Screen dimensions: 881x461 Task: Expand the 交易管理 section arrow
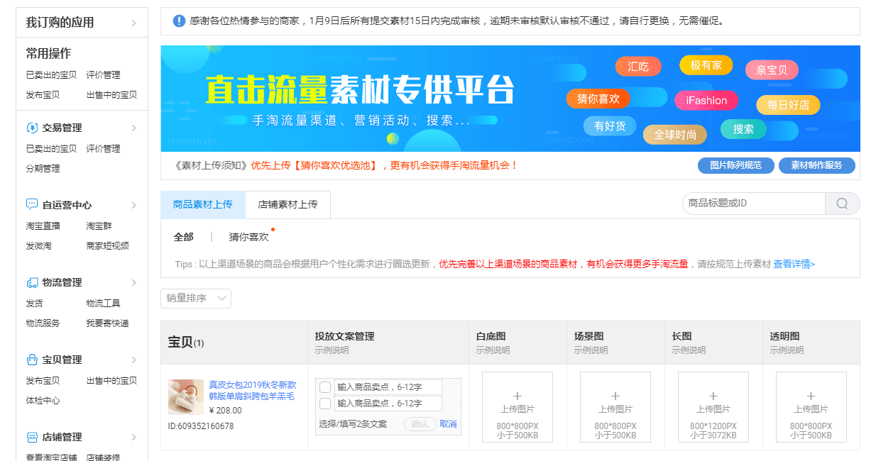(133, 128)
